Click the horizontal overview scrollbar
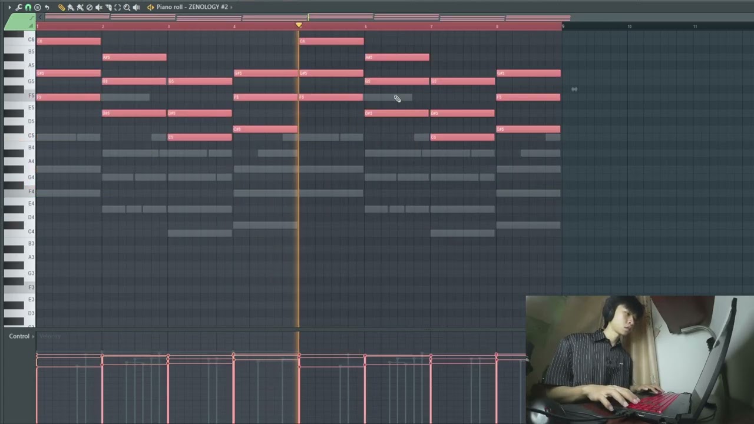The height and width of the screenshot is (424, 754). [307, 17]
